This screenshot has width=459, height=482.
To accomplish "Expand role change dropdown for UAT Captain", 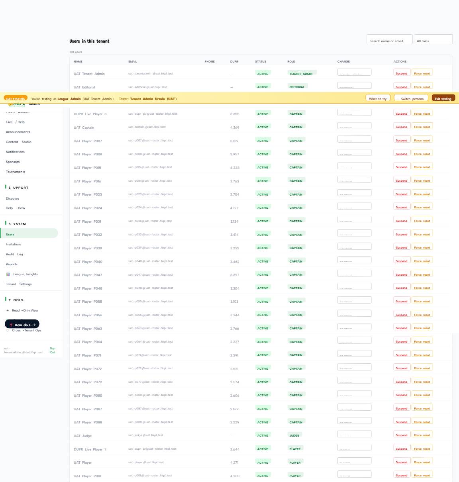I will [354, 126].
